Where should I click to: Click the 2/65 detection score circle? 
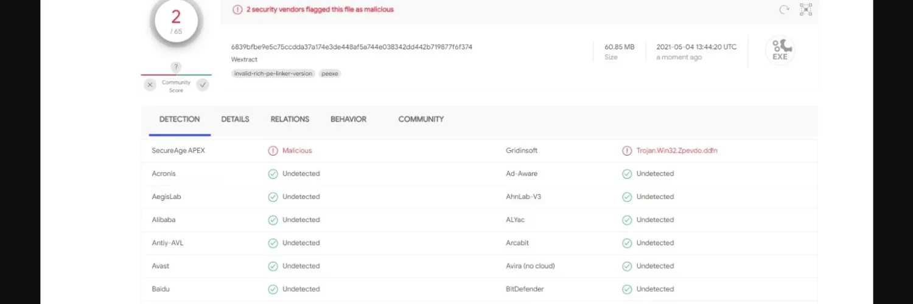tap(176, 22)
